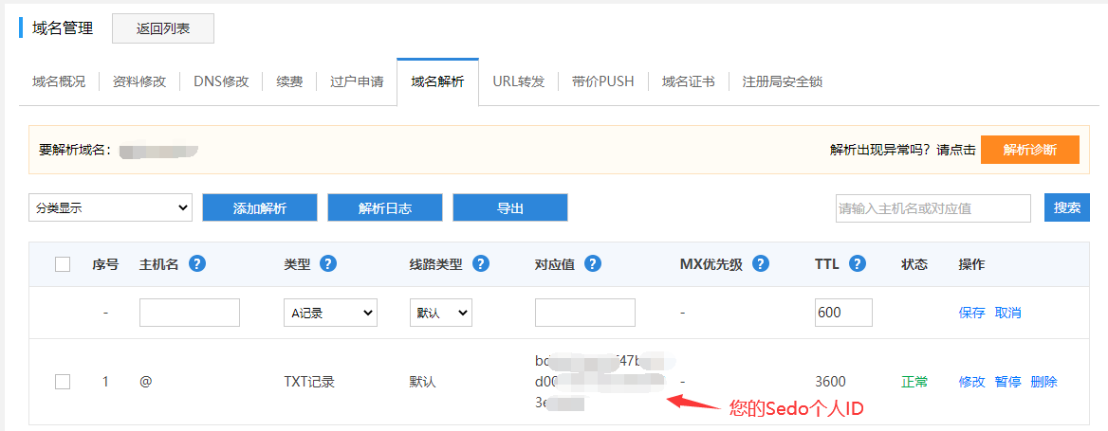Click the orange 解析诊断 button
This screenshot has height=431, width=1108.
pyautogui.click(x=1029, y=150)
